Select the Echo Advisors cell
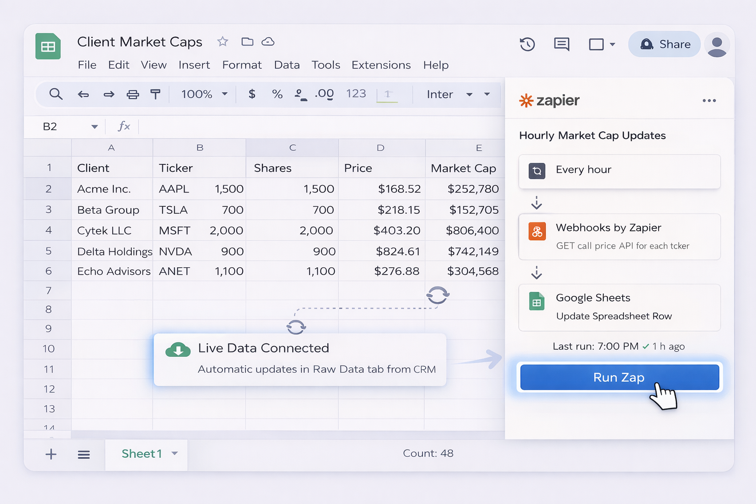The width and height of the screenshot is (756, 504). [x=112, y=271]
